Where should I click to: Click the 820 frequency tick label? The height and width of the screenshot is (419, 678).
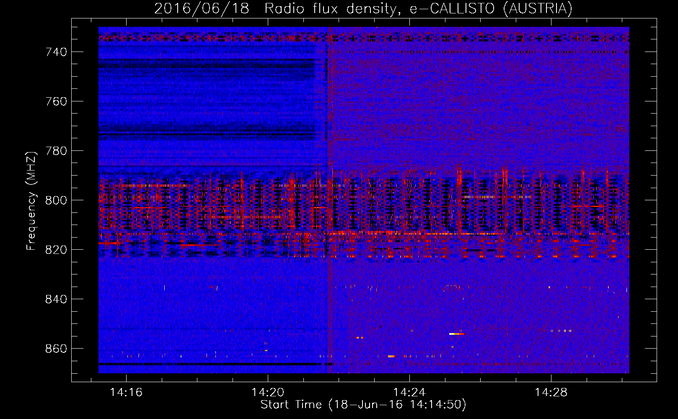pyautogui.click(x=56, y=250)
